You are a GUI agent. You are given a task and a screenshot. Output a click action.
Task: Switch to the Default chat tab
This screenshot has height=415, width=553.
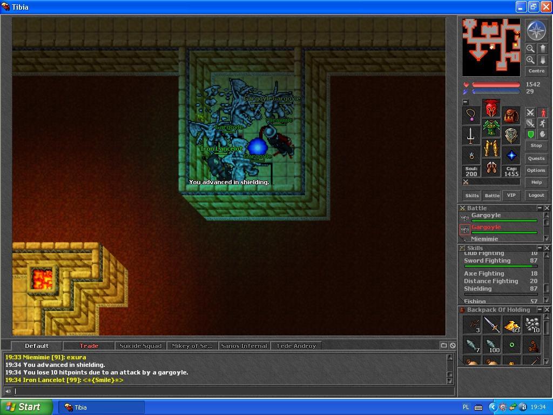(37, 346)
